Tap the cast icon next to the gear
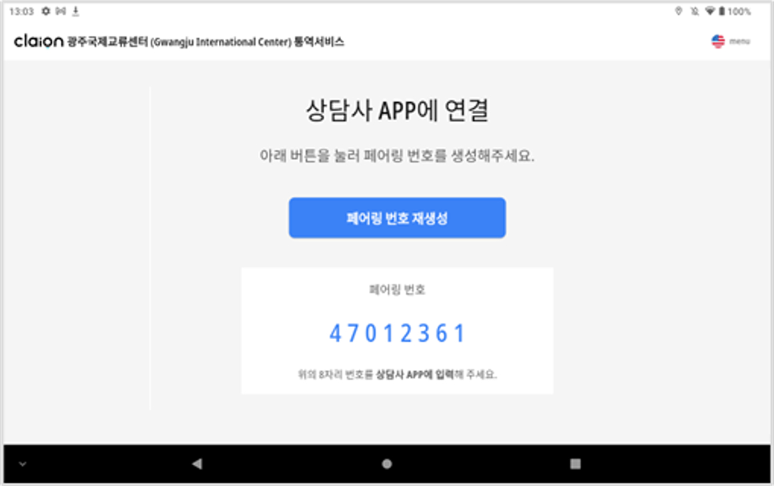774x486 pixels. coord(61,11)
